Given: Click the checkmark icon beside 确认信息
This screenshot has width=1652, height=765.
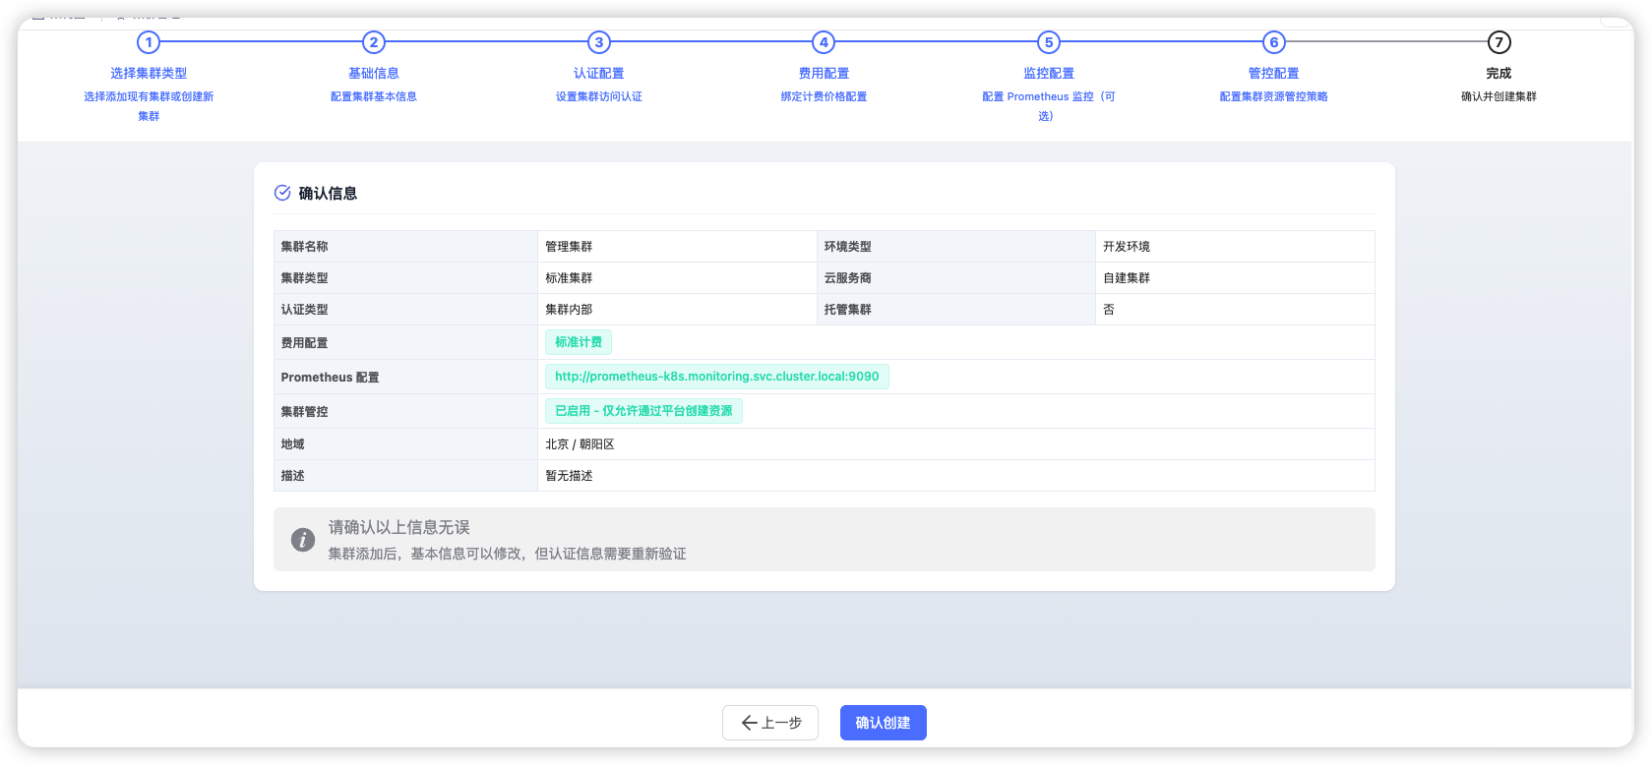Looking at the screenshot, I should 282,193.
